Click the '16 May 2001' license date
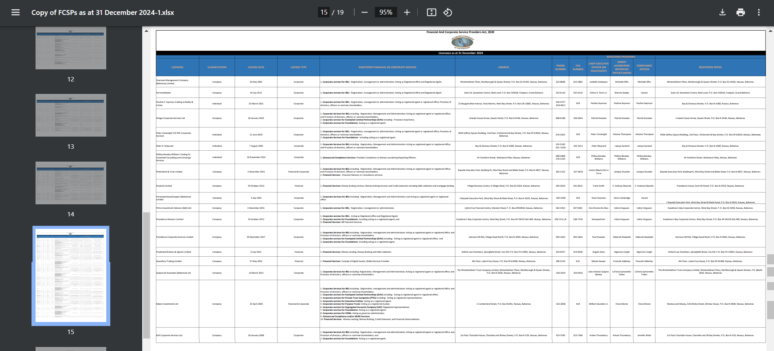The height and width of the screenshot is (351, 774). (x=256, y=82)
